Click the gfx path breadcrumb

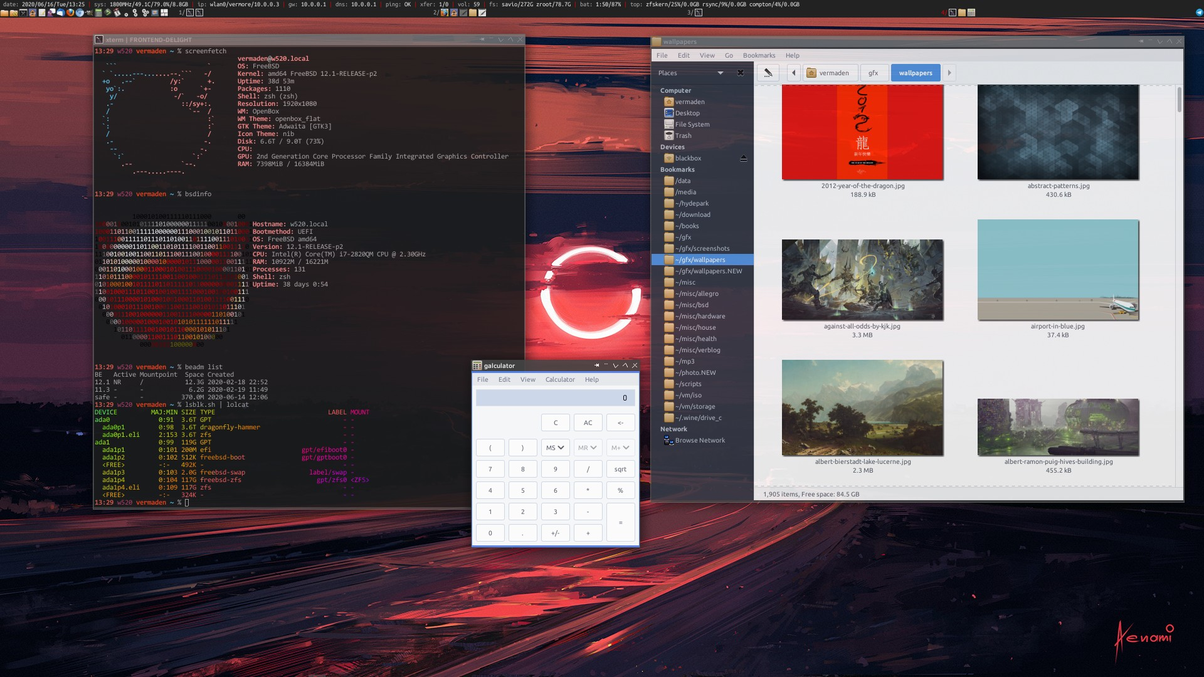pyautogui.click(x=873, y=73)
